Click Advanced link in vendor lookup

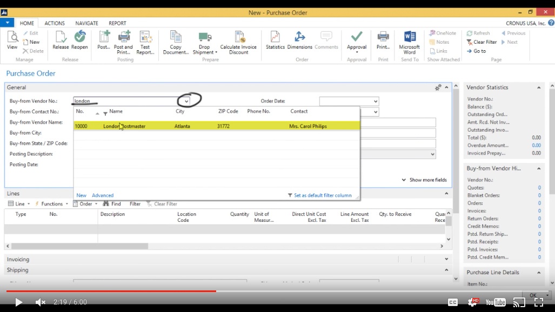point(103,195)
